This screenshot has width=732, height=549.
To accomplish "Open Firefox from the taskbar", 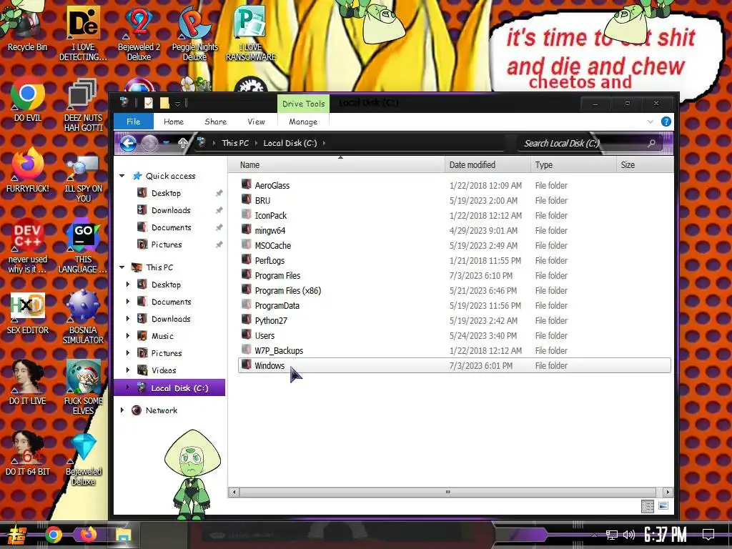I will click(x=88, y=534).
